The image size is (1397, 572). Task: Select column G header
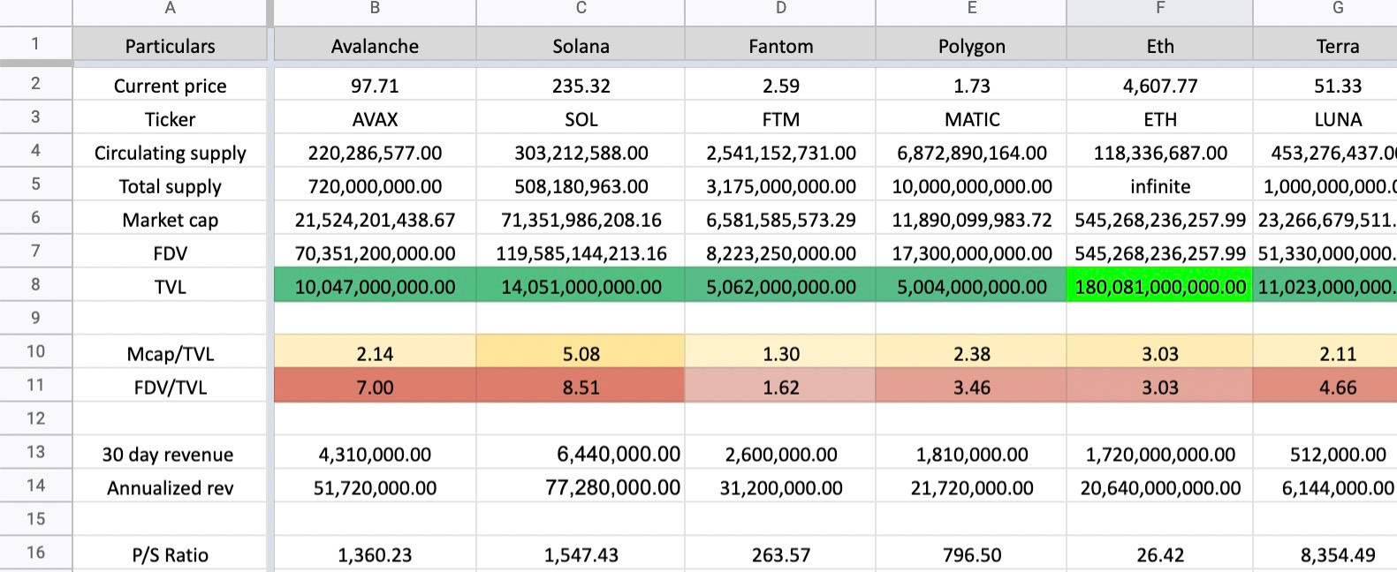[1325, 12]
